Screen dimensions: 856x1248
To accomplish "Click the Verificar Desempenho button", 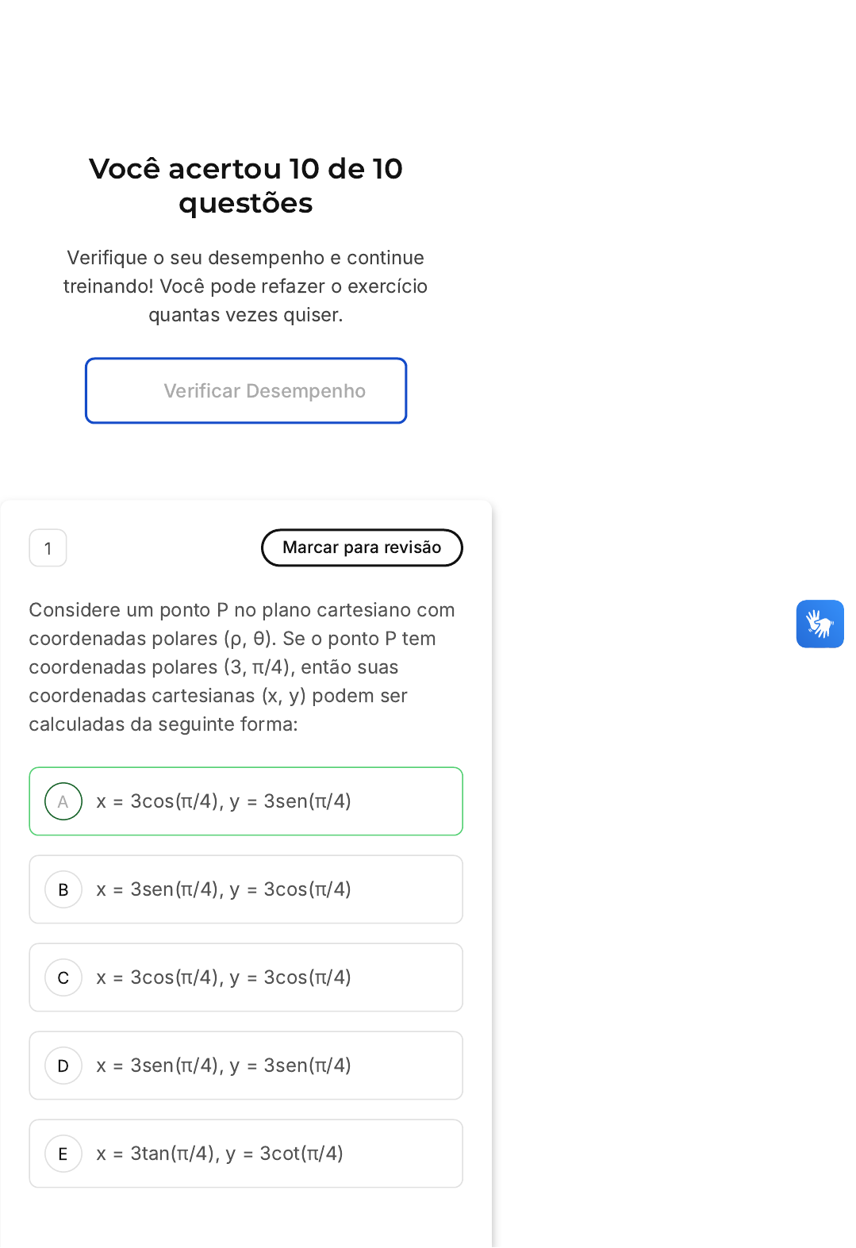I will click(246, 390).
